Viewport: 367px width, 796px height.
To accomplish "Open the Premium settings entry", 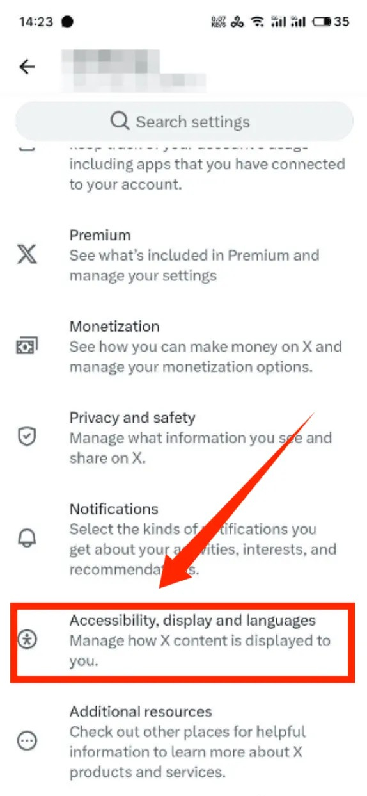I will 183,256.
